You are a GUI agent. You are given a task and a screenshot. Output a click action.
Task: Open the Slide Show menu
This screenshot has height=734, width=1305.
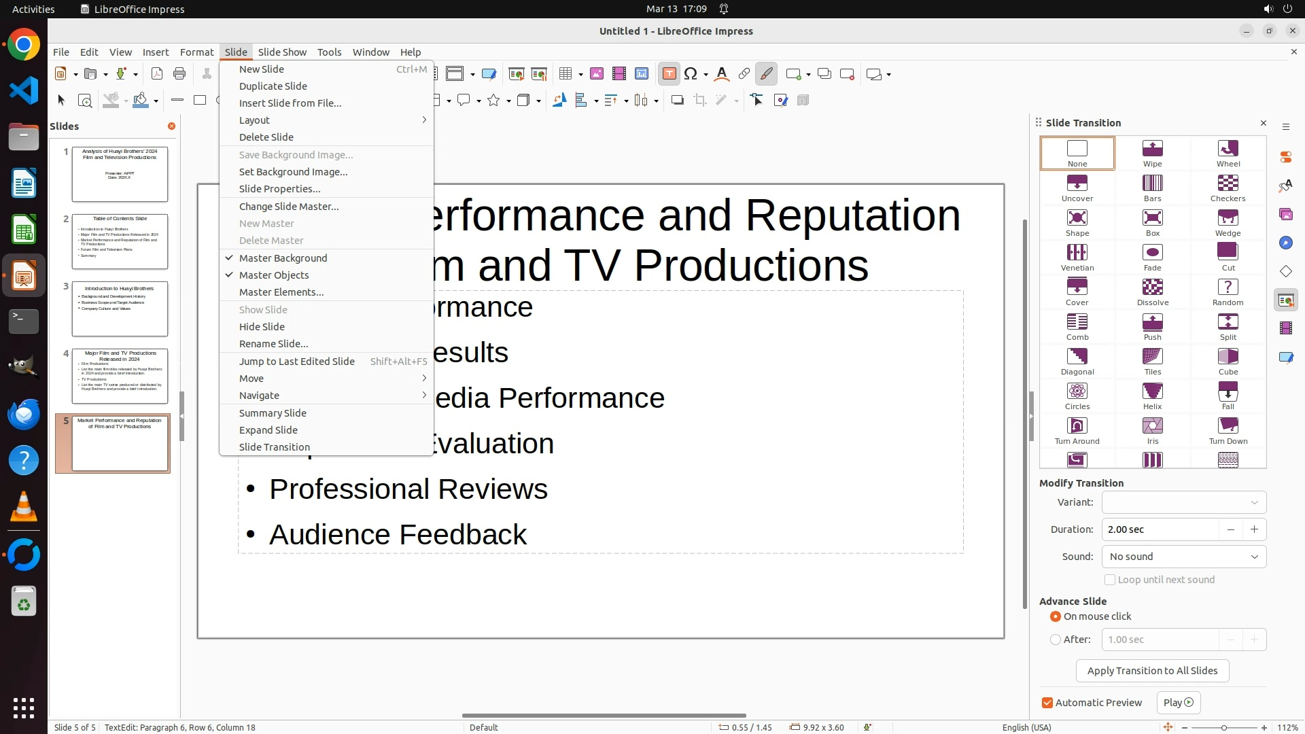point(282,52)
